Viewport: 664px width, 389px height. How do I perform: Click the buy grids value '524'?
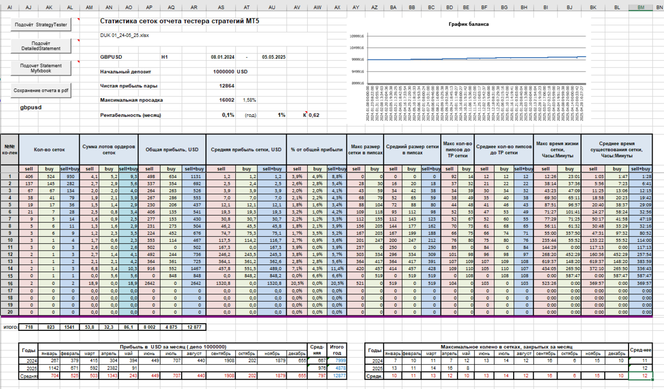[49, 176]
